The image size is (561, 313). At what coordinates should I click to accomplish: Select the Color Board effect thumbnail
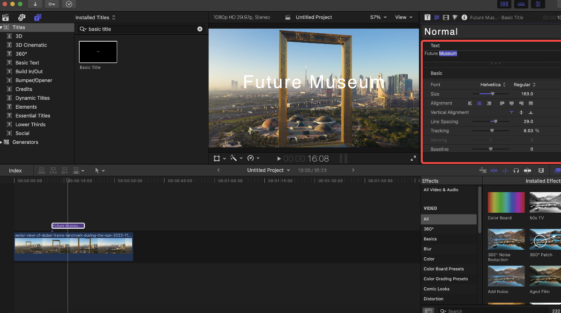pos(506,202)
